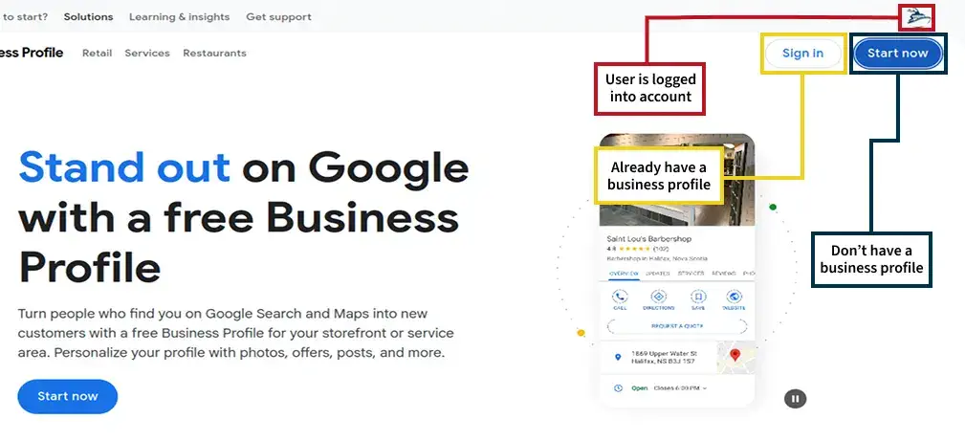Click the blue location icon beside the address
Screen dimensions: 965x441
coord(618,357)
